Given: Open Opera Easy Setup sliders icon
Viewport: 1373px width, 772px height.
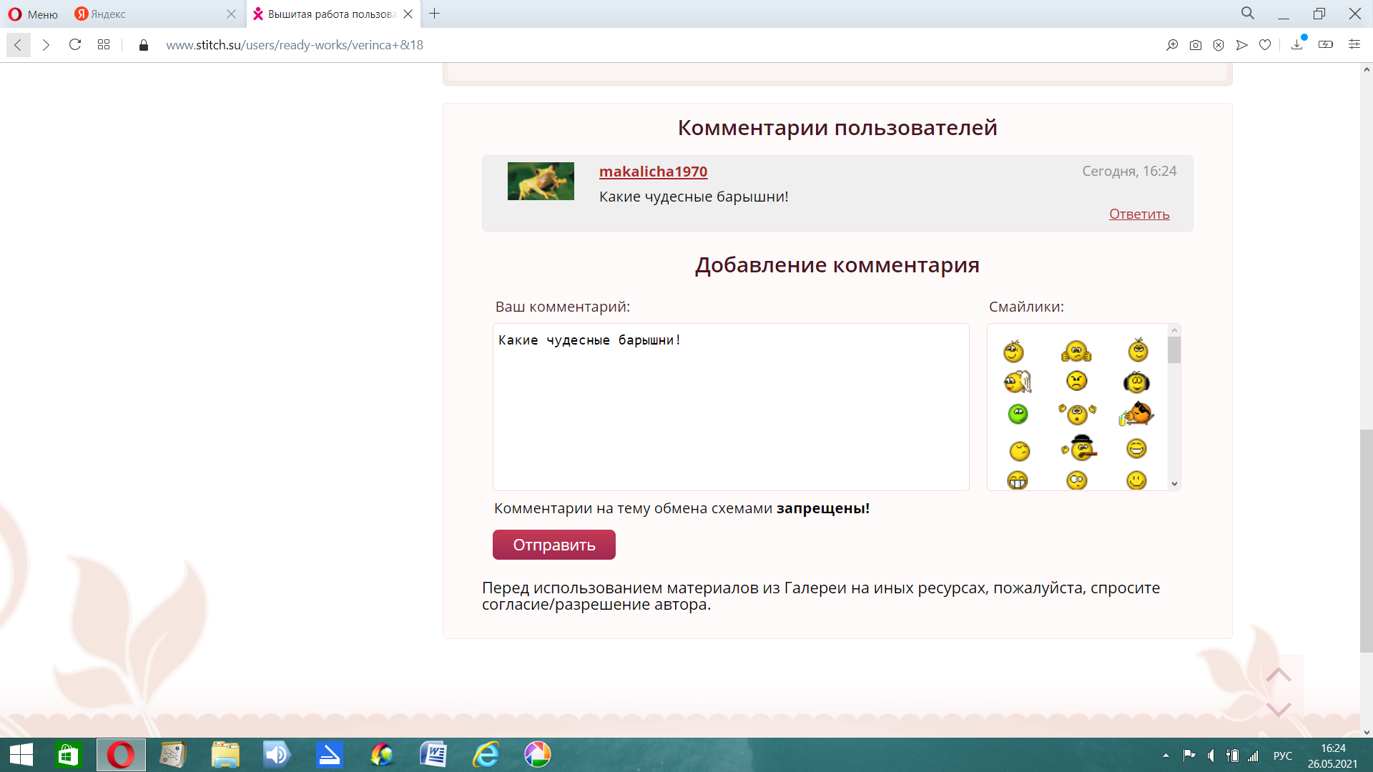Looking at the screenshot, I should (x=1354, y=44).
